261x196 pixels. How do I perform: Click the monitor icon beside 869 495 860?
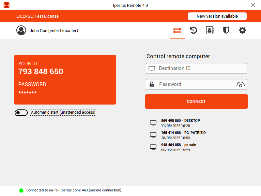coord(153,122)
